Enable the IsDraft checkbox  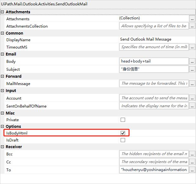[x=123, y=140]
